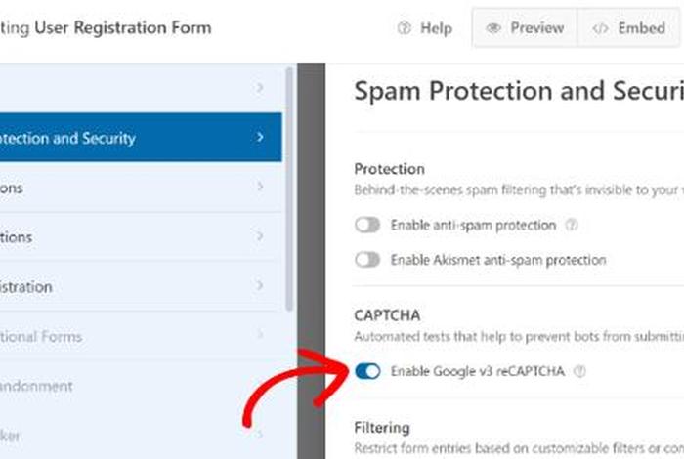The height and width of the screenshot is (459, 684).
Task: Expand the topmost sidebar section chevron
Action: (261, 88)
